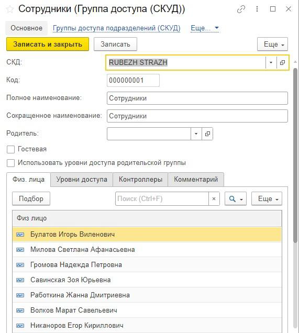Close the Сотрудники window

(289, 9)
